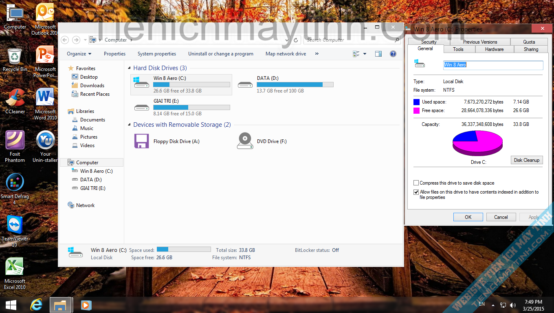554x313 pixels.
Task: Click the Disk Cleanup button
Action: (526, 160)
